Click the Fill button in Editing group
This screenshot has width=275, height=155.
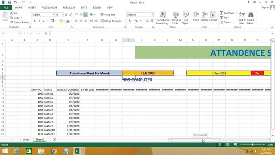click(224, 18)
